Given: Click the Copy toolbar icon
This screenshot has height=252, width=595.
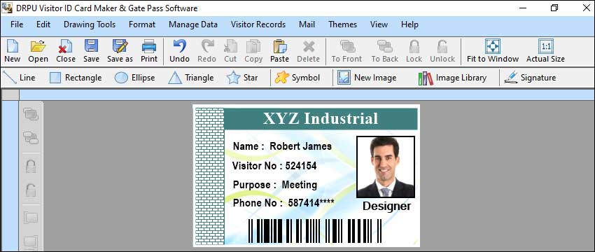Looking at the screenshot, I should [253, 51].
